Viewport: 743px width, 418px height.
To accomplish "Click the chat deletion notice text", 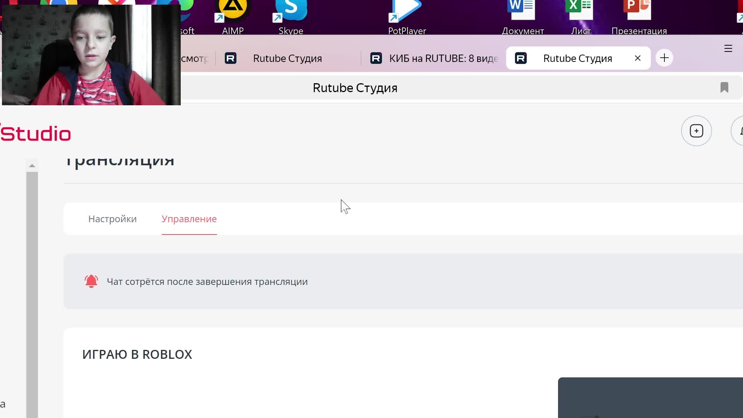I will [x=207, y=281].
